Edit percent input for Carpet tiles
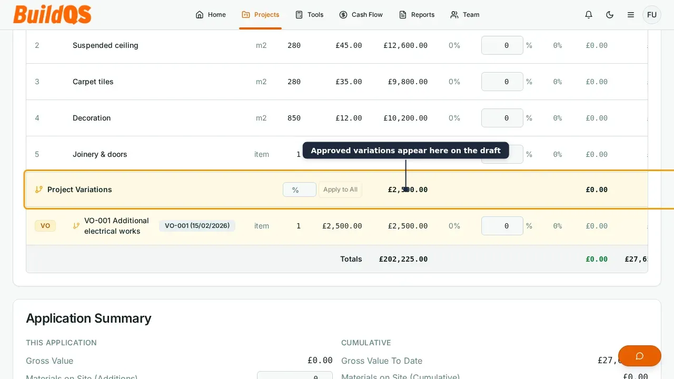 (x=502, y=82)
